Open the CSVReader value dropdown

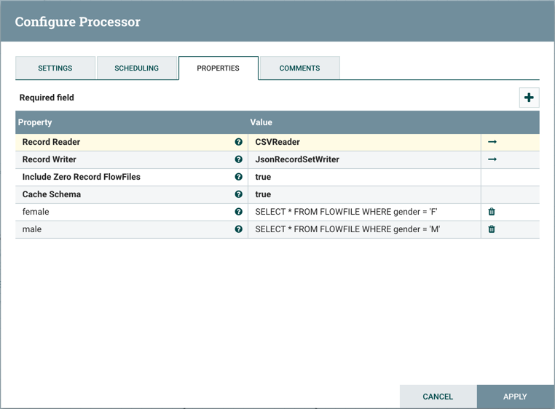(364, 142)
